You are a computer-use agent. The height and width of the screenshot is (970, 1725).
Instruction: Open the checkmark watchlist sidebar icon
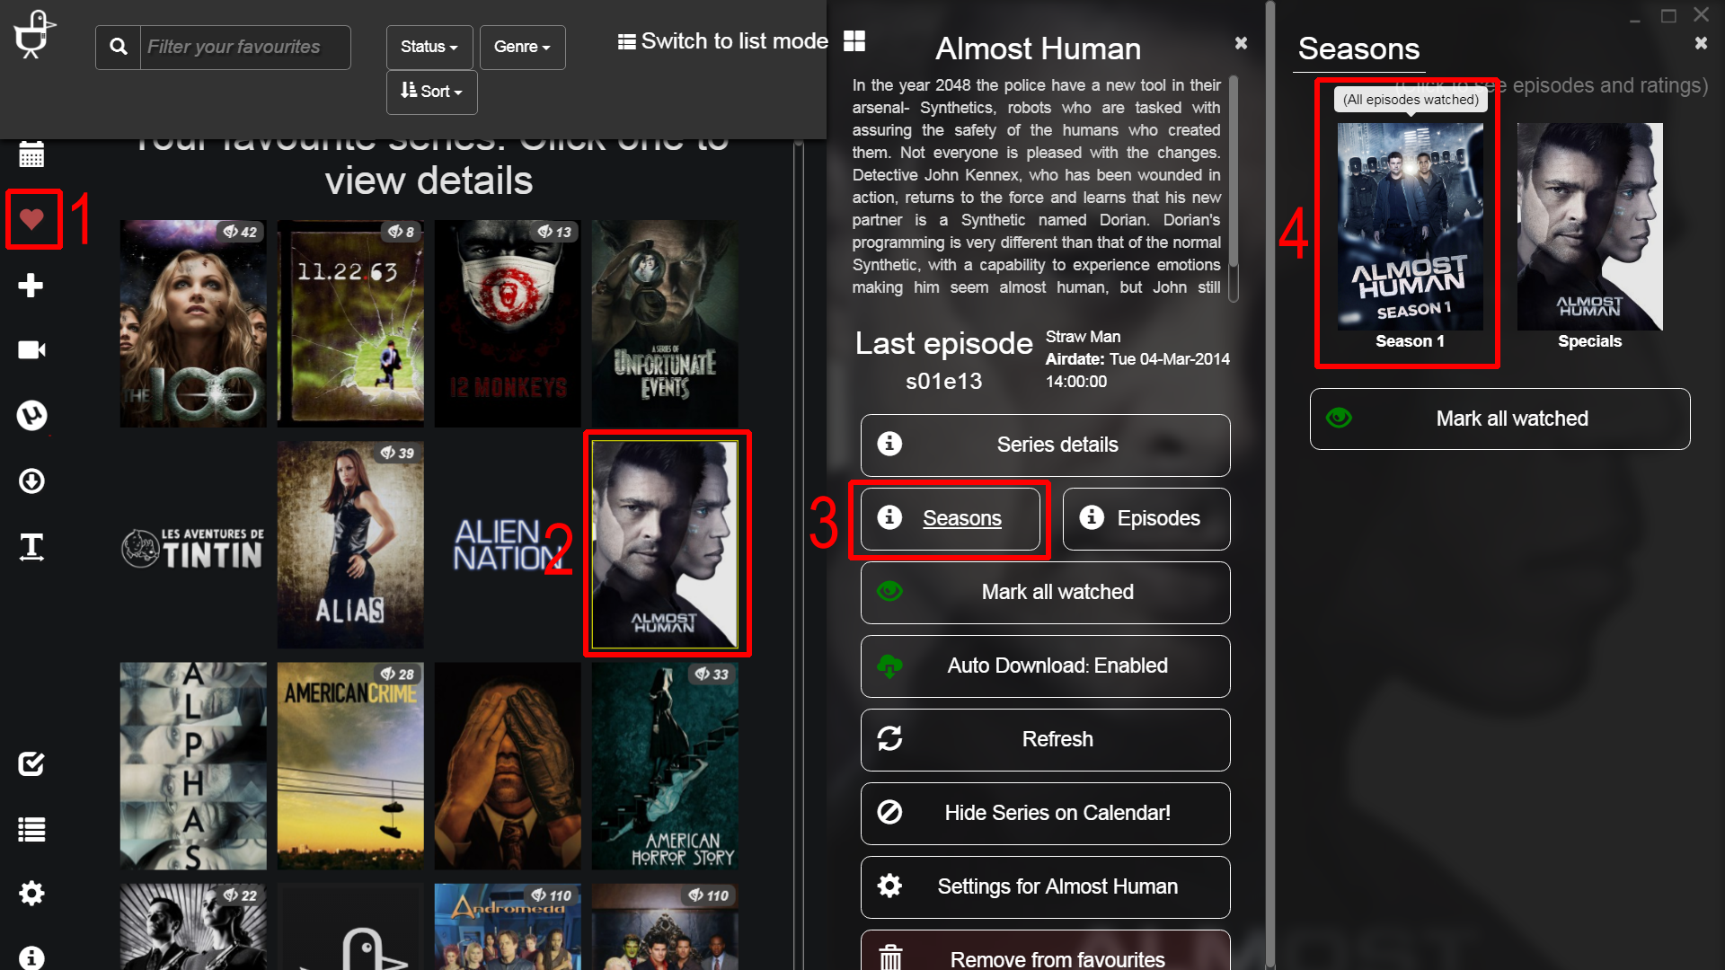tap(31, 764)
